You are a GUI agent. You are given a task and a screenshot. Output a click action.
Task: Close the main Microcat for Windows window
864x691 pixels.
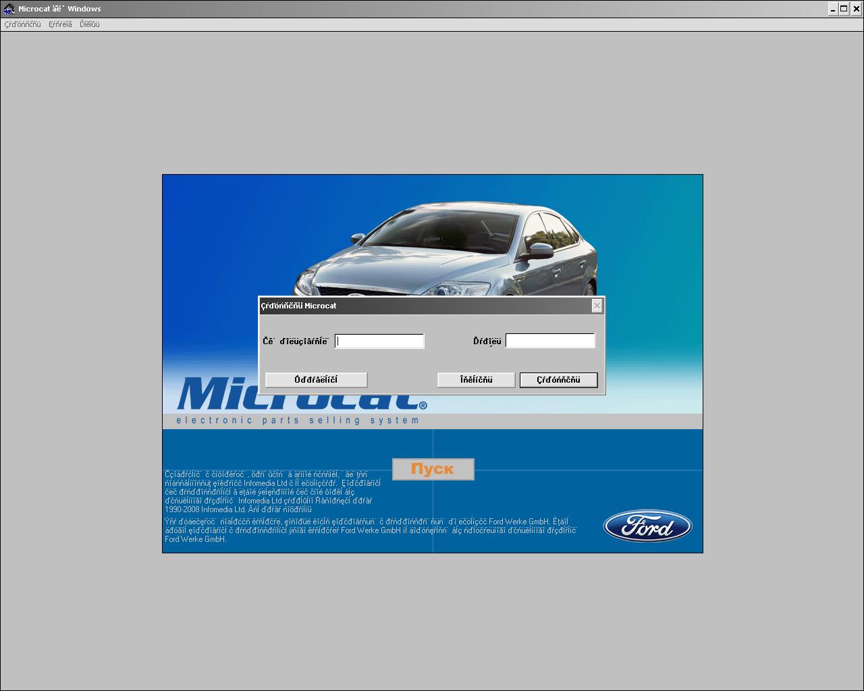[855, 9]
